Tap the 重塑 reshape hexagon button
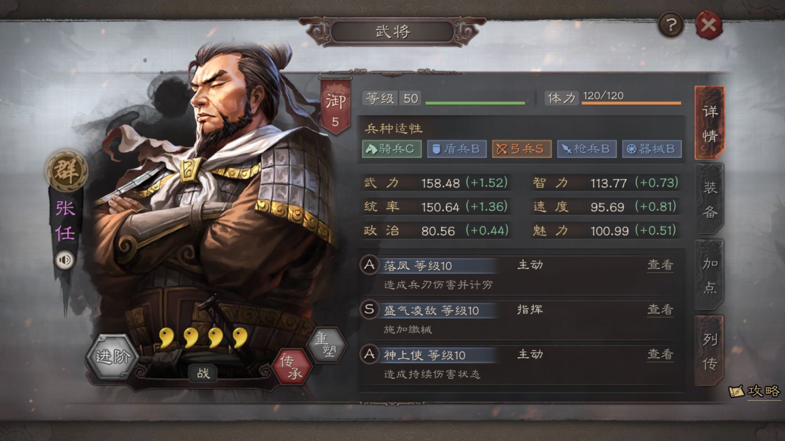 (x=326, y=345)
